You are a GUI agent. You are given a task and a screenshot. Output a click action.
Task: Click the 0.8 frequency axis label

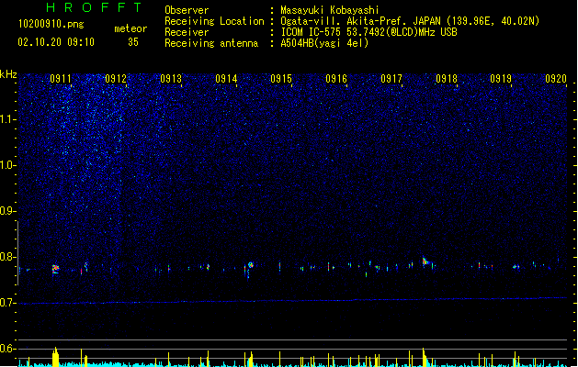(x=7, y=257)
